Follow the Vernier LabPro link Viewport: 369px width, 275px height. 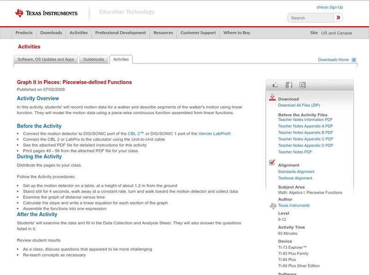click(x=214, y=133)
